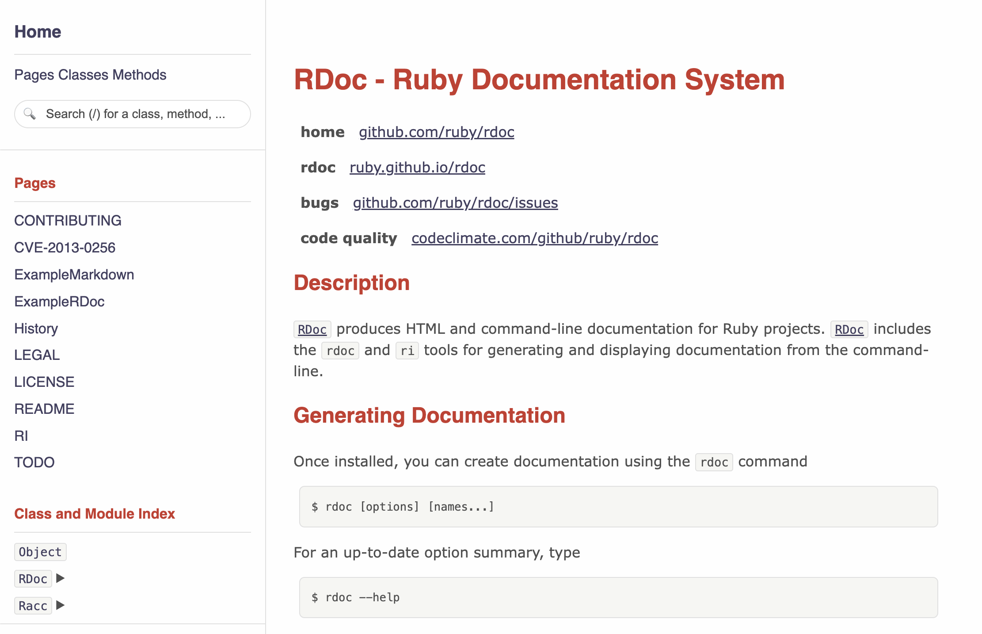Click the first RDoc code link in Description
The width and height of the screenshot is (982, 634).
coord(312,329)
